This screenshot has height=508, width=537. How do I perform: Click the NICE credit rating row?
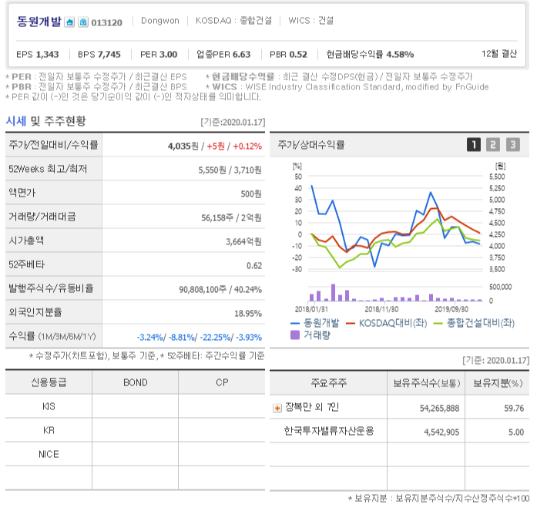[135, 454]
